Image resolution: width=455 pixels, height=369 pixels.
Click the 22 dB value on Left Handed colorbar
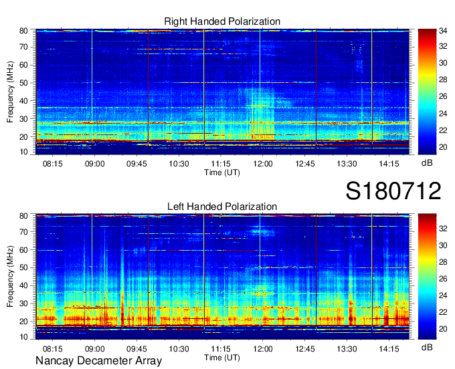443,312
